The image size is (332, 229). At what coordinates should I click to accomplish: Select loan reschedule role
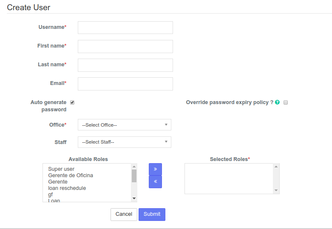(67, 188)
